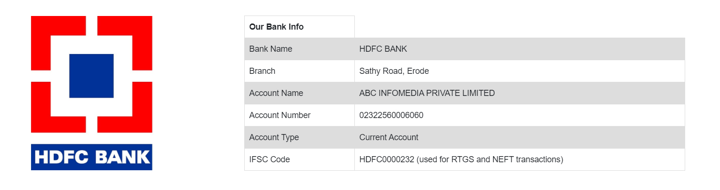This screenshot has width=720, height=190.
Task: Click the blue square in logo center
Action: click(x=91, y=76)
